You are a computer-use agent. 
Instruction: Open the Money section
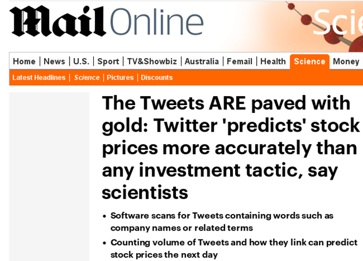coord(346,62)
